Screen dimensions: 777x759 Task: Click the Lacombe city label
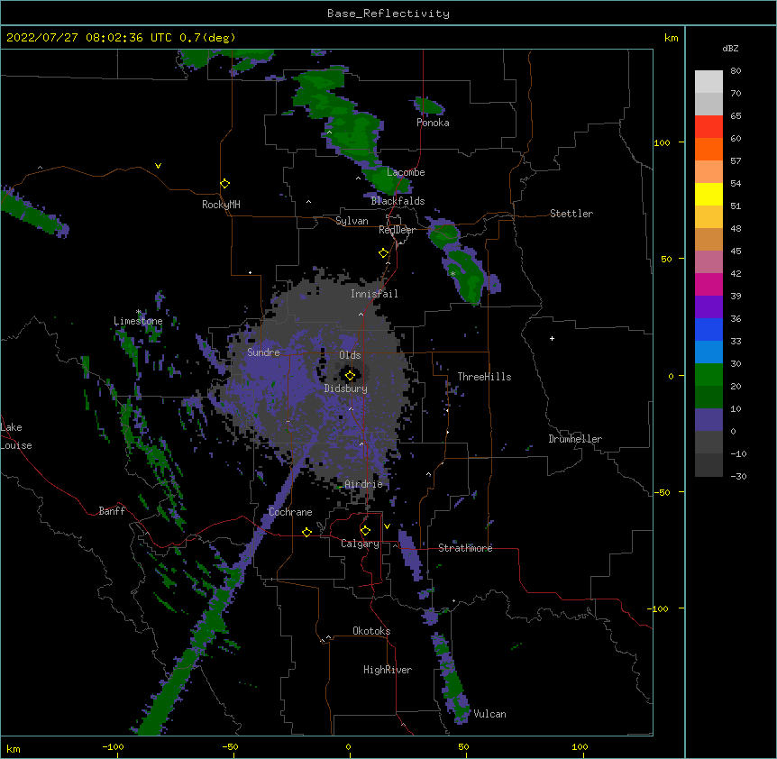(x=406, y=172)
